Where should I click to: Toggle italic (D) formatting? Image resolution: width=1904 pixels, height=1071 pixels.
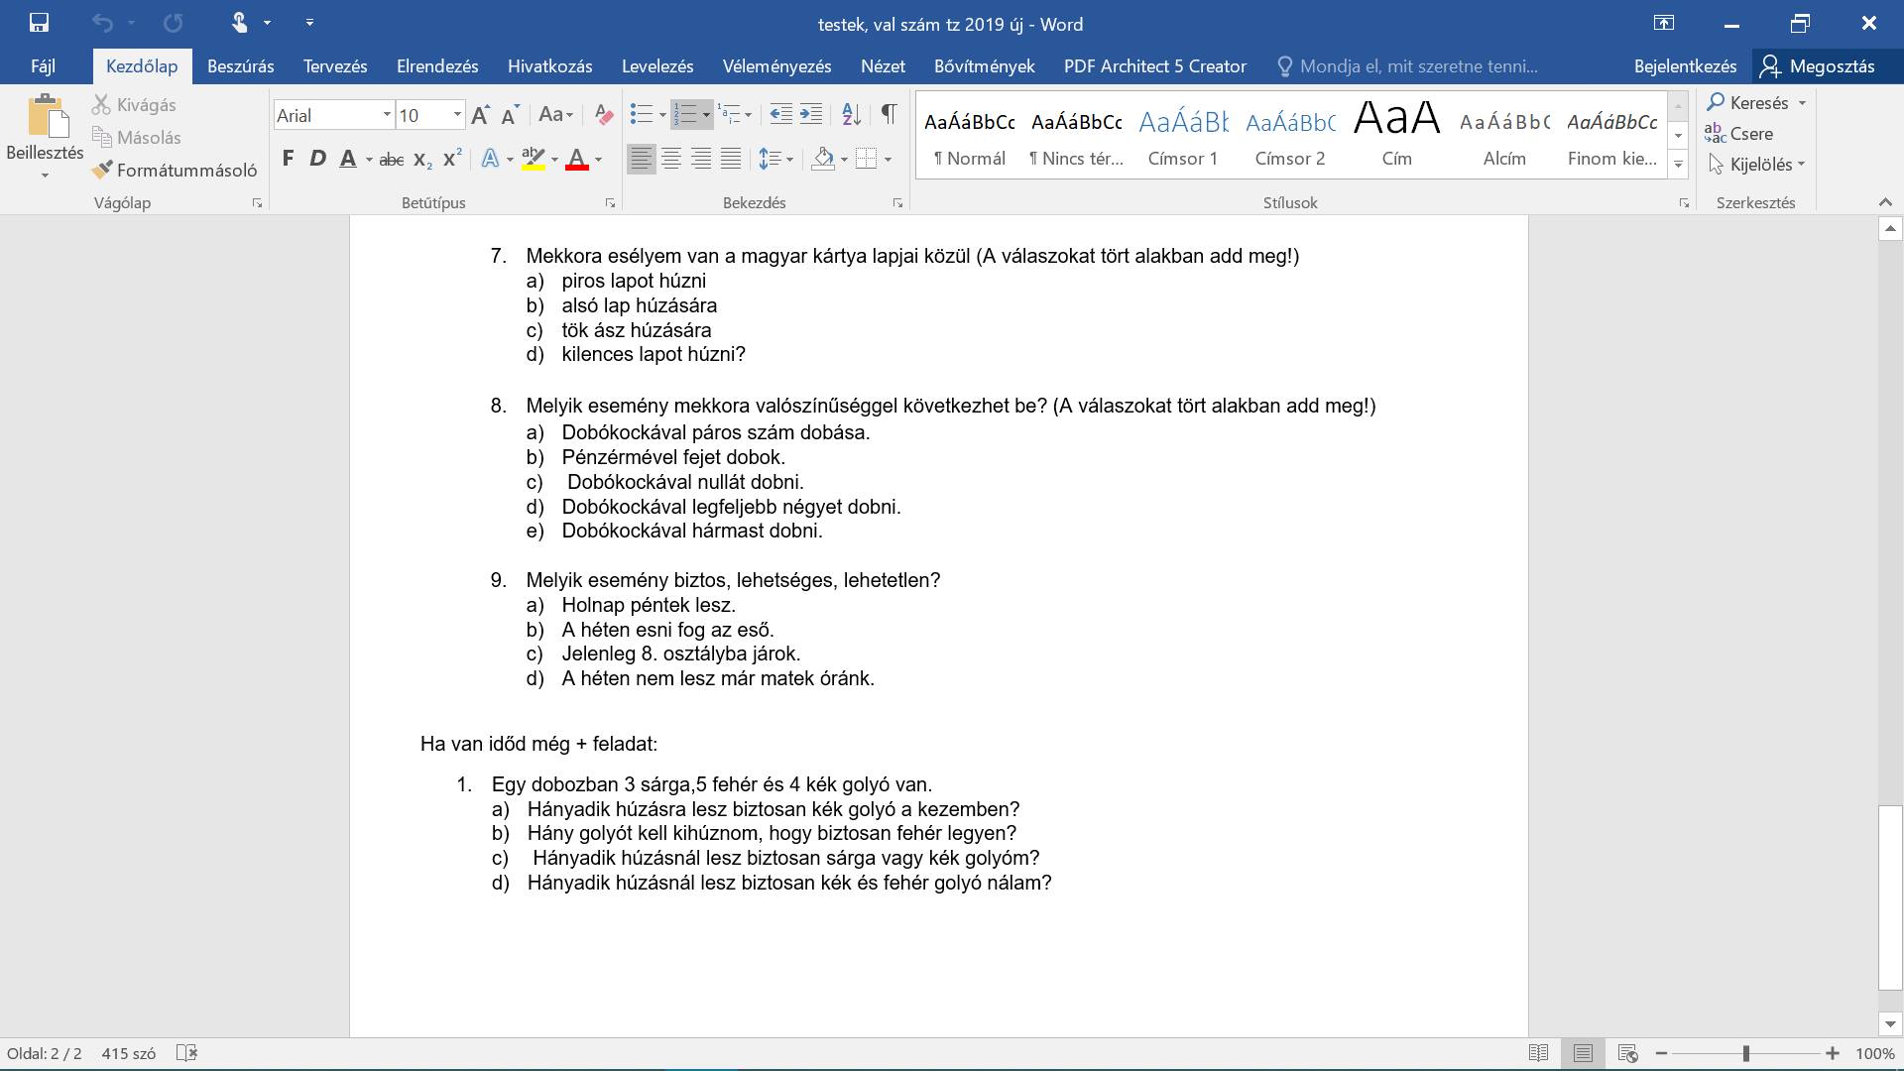(317, 159)
